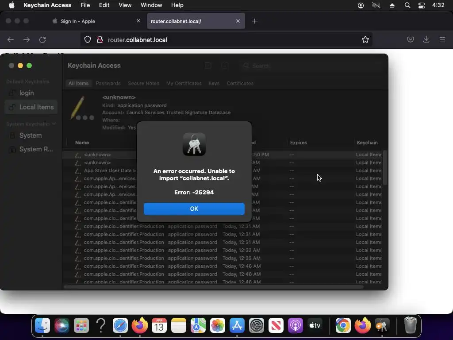Click the eject icon in menu bar
This screenshot has height=340, width=453.
tap(392, 5)
